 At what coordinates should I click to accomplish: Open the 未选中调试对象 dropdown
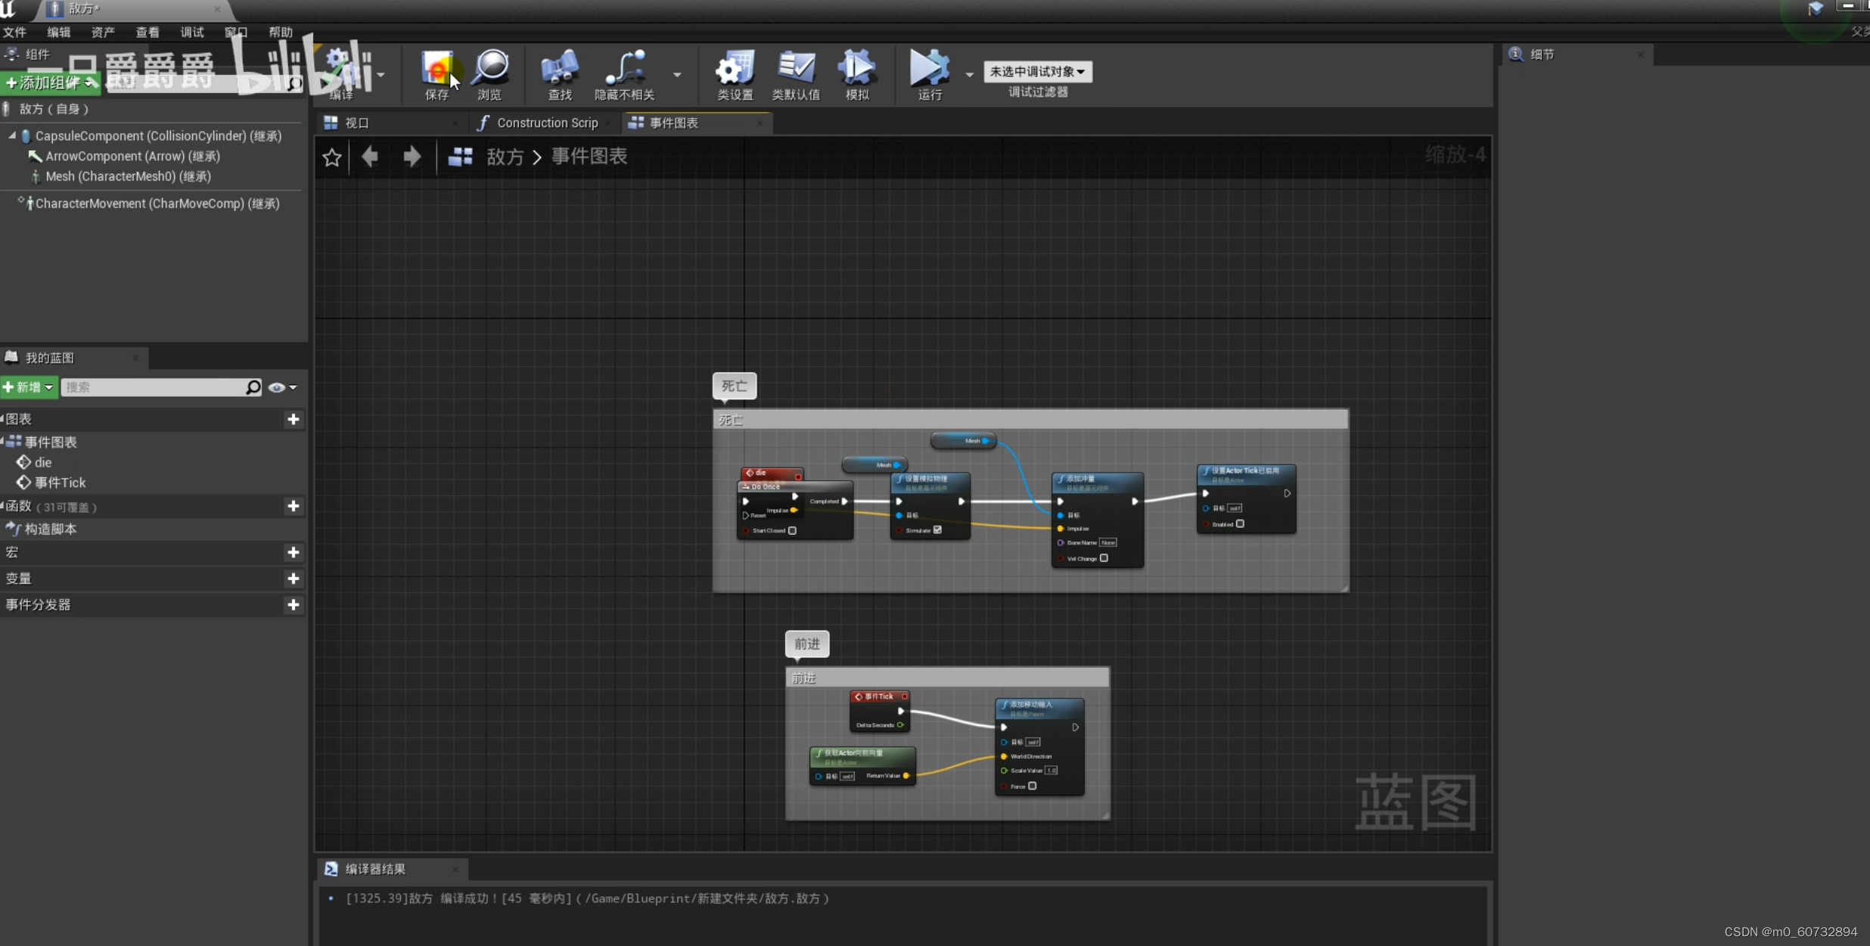point(1037,70)
